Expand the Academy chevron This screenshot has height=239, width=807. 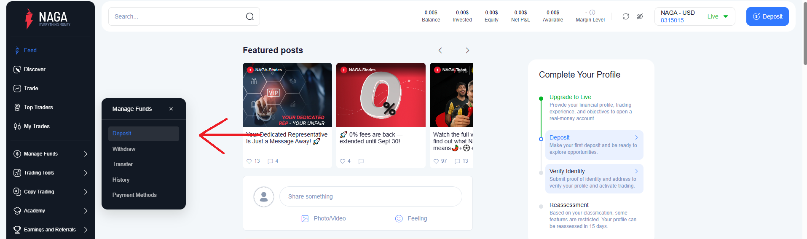tap(86, 211)
